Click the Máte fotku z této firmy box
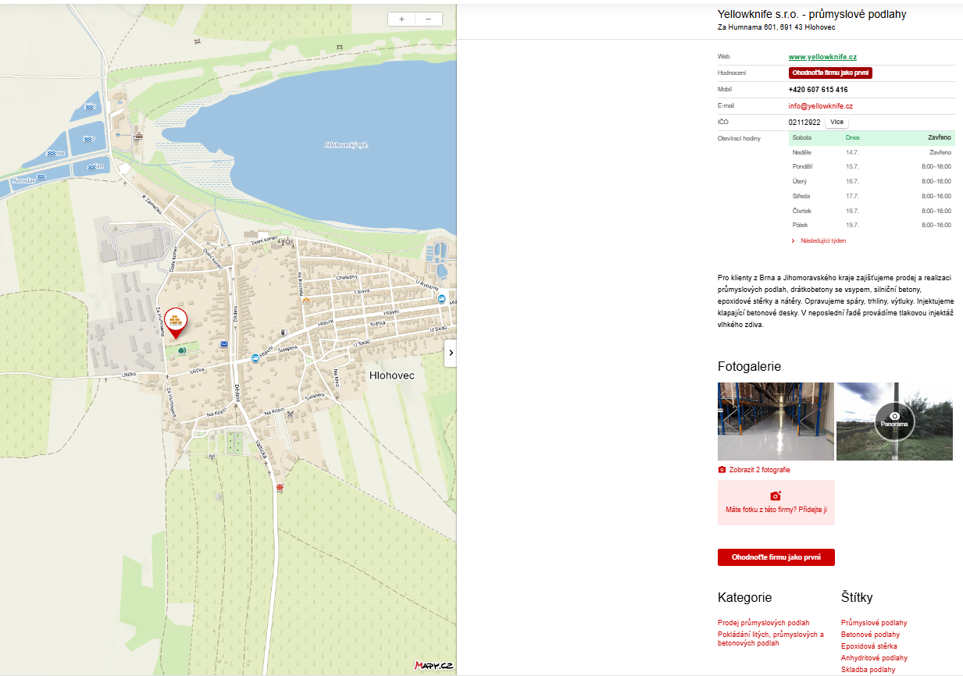Viewport: 963px width, 676px height. tap(776, 503)
